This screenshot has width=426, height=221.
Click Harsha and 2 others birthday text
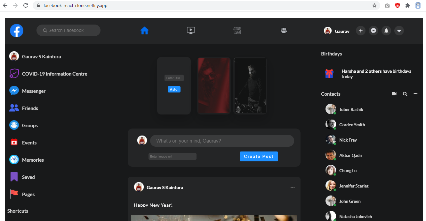(x=376, y=74)
